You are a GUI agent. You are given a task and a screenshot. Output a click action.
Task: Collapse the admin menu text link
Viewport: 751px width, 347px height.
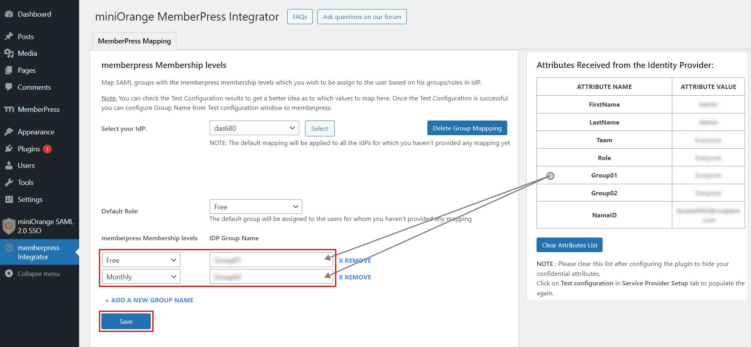[x=39, y=273]
